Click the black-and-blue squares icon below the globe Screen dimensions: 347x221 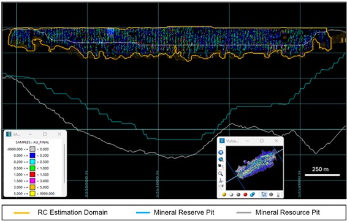pyautogui.click(x=221, y=165)
